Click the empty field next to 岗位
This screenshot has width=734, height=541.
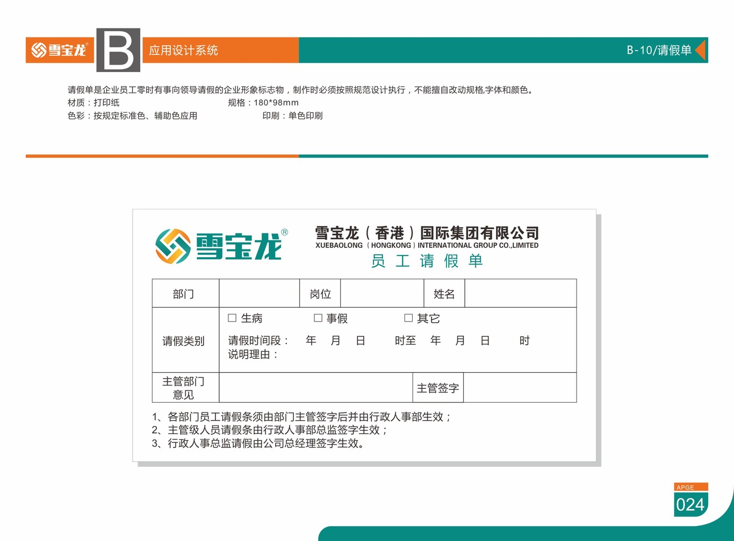pyautogui.click(x=382, y=294)
